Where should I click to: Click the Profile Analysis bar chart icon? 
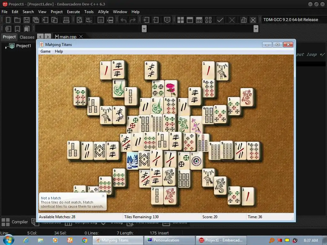[244, 20]
